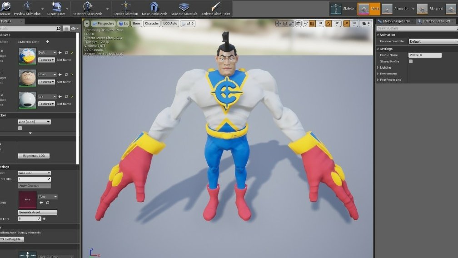Use selected asset arrow for Head material
The image size is (458, 258).
(60, 74)
